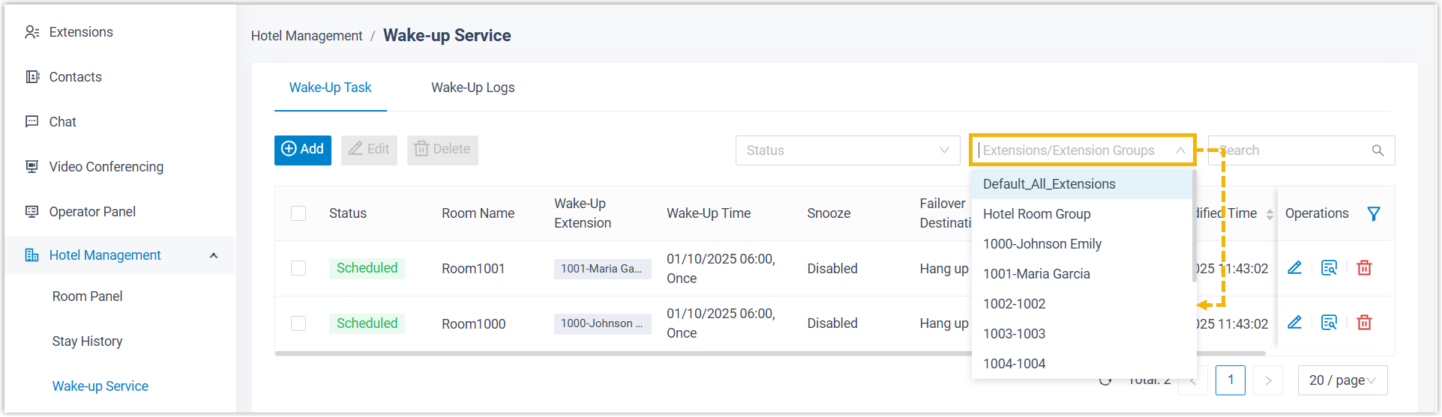Click the edit pencil icon for Room1001

(1294, 268)
